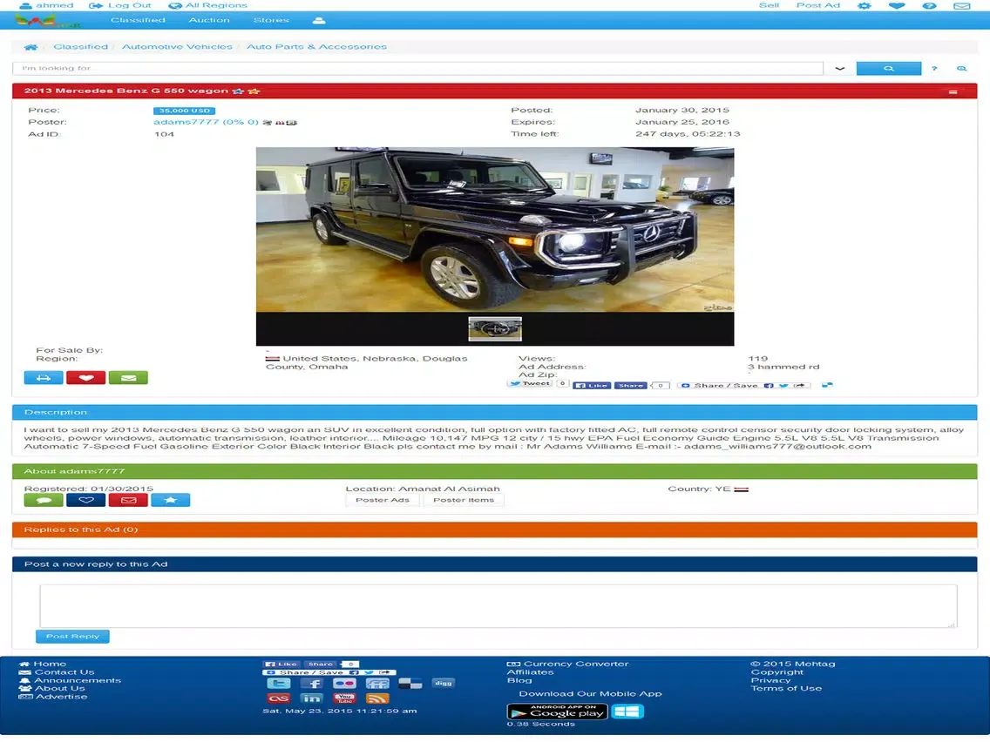Click Terms of Use footer link
The height and width of the screenshot is (742, 990).
click(786, 688)
